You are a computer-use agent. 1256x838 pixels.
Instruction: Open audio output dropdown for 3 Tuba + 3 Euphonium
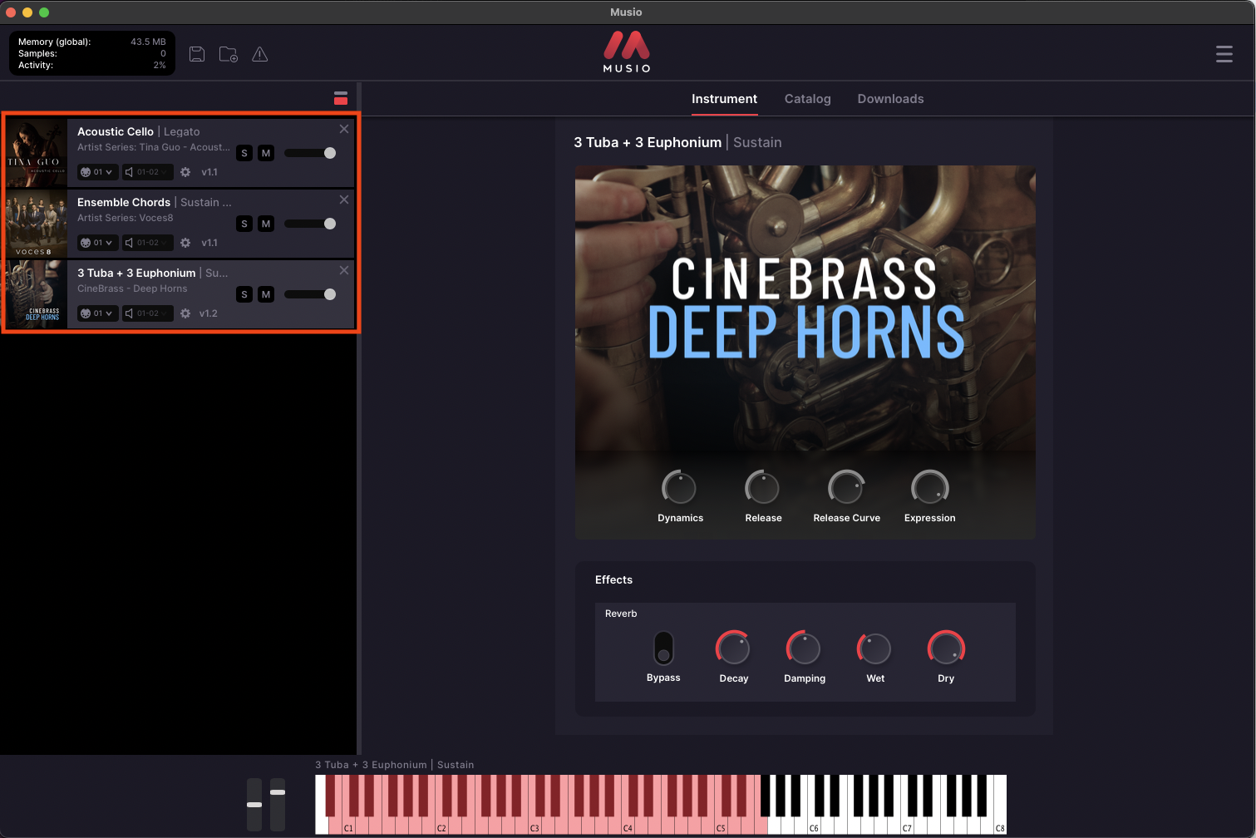[x=147, y=313]
